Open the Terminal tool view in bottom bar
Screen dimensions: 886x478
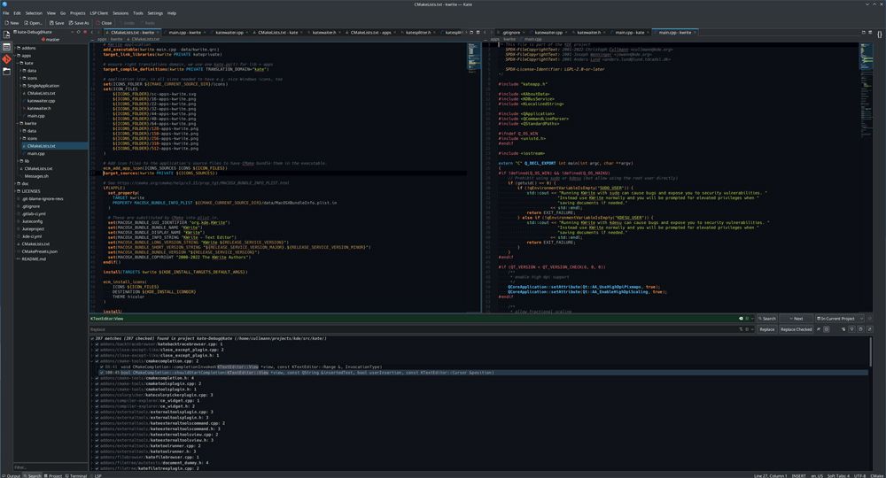[75, 475]
